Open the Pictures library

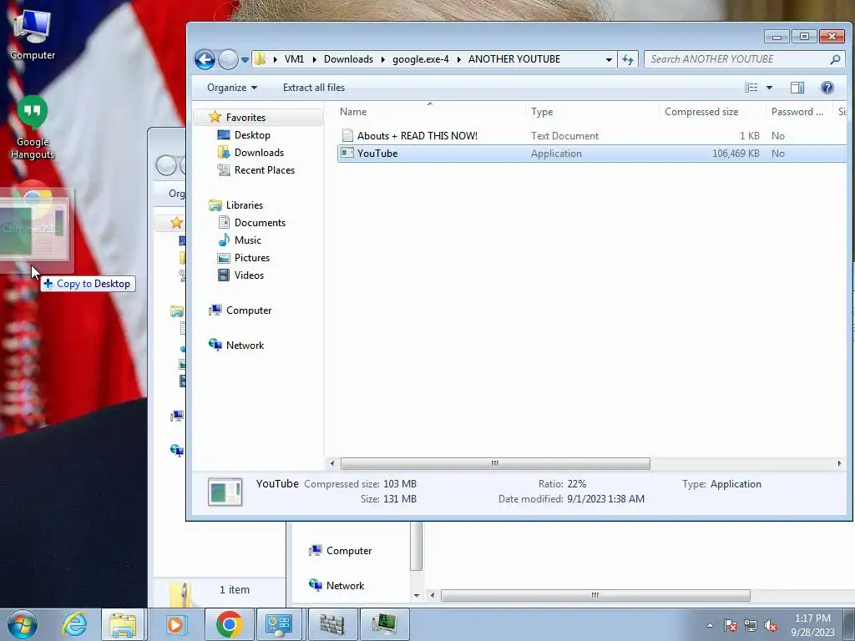point(252,257)
